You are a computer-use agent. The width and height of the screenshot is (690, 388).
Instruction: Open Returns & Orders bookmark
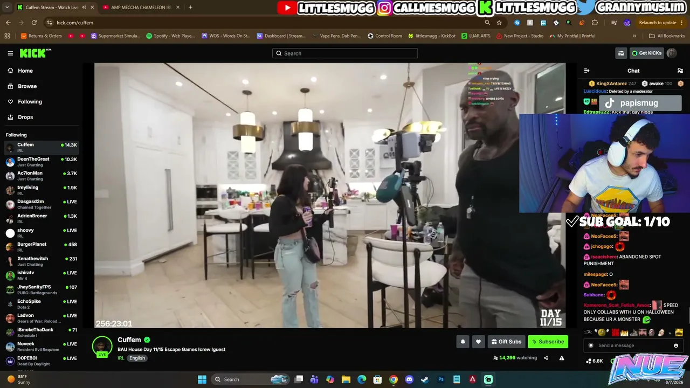[42, 36]
